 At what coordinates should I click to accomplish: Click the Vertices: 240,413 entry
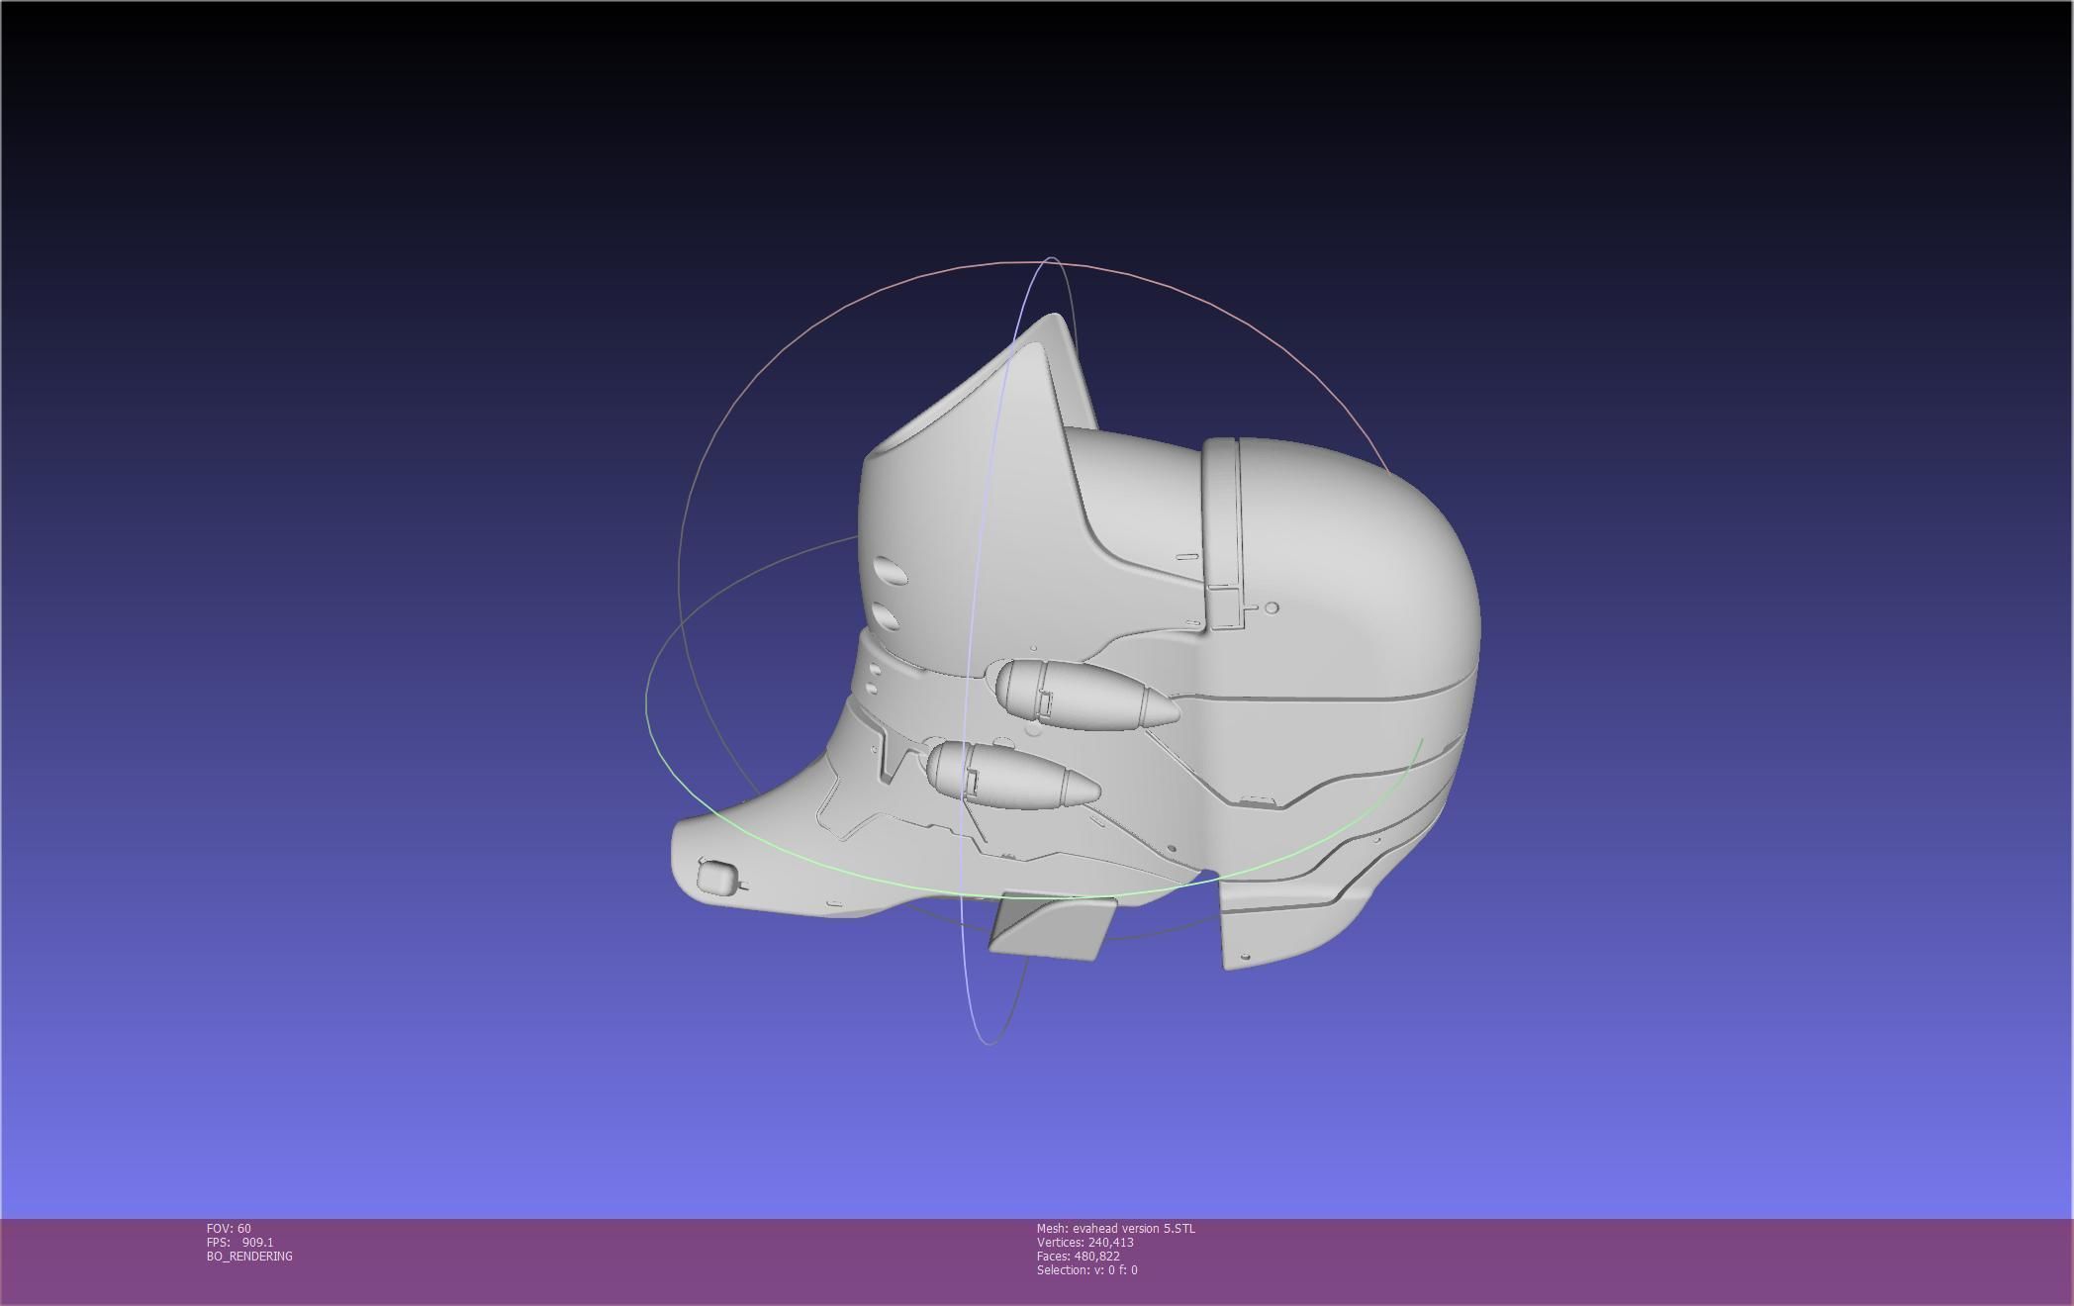pyautogui.click(x=1084, y=1242)
